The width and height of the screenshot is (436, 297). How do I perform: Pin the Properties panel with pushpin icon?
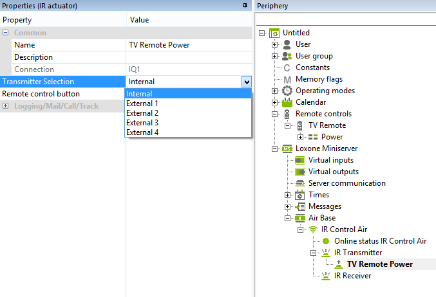pyautogui.click(x=245, y=6)
